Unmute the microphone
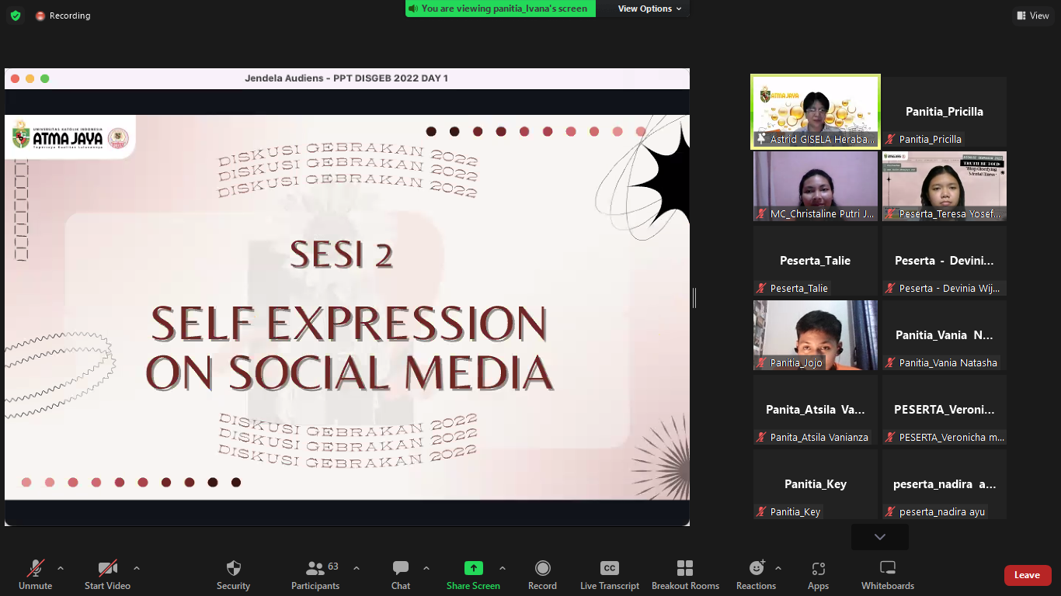1061x596 pixels. pyautogui.click(x=36, y=569)
